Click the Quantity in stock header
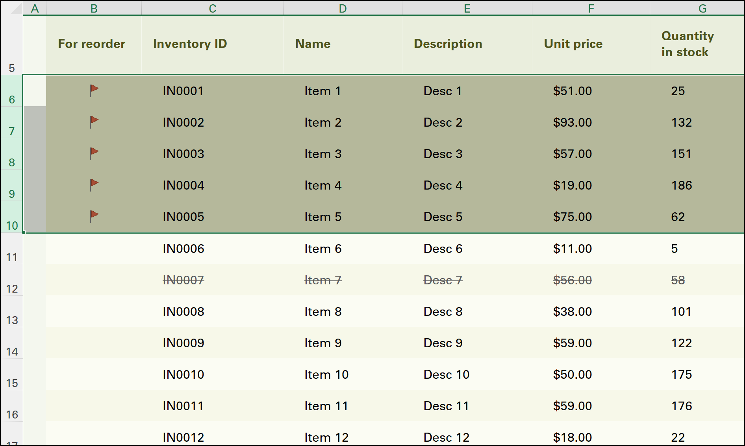This screenshot has height=446, width=745. (687, 44)
